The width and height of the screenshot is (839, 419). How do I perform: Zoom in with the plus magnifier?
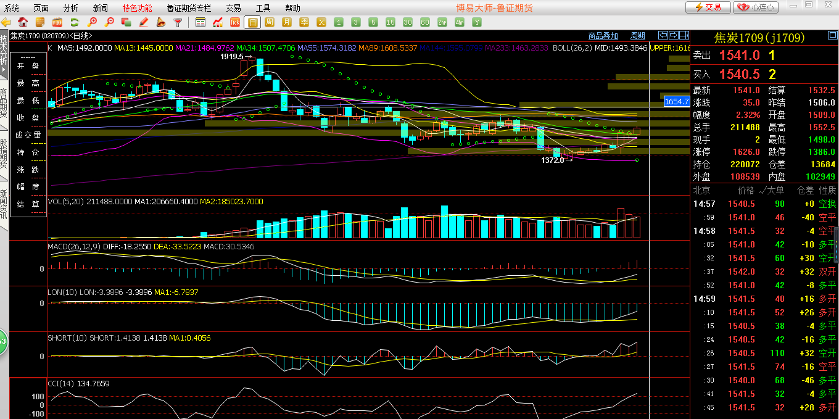tap(93, 22)
